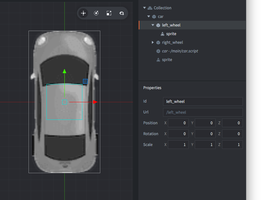
Task: Collapse the Collection tree node
Action: (144, 8)
